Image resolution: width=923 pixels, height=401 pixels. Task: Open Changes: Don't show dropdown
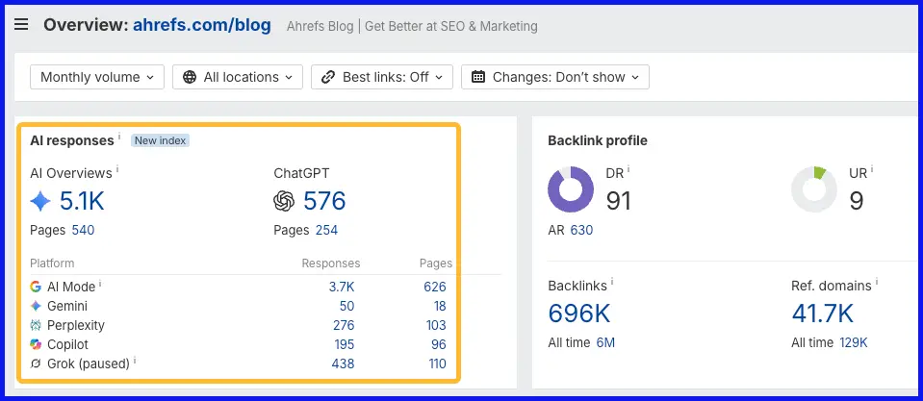pyautogui.click(x=555, y=77)
